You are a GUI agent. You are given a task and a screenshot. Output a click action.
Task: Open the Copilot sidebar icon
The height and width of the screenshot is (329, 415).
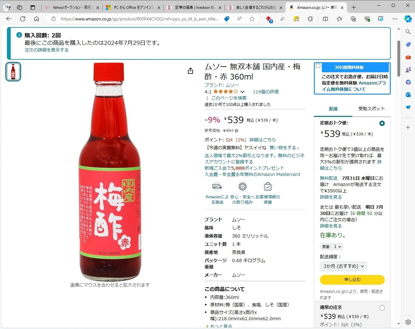point(408,19)
